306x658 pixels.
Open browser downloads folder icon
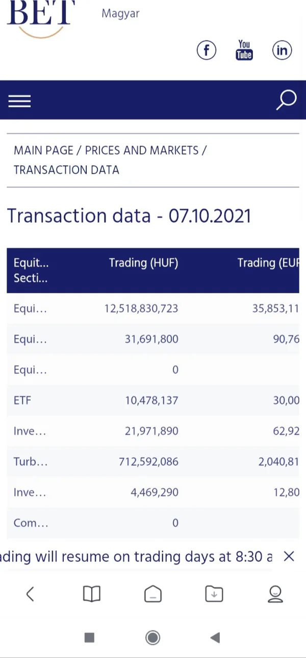tap(214, 594)
